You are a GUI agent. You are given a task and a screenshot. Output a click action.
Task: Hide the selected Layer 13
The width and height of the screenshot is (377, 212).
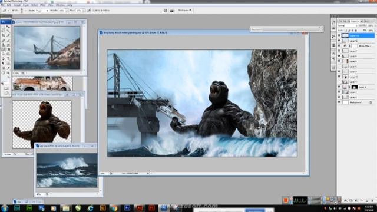pos(339,35)
